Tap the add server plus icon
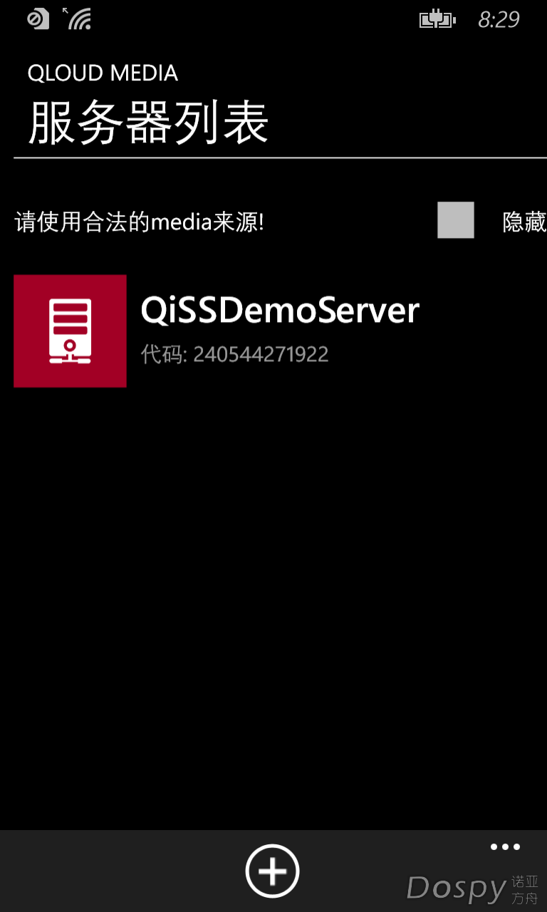Screen dimensions: 547x912 [x=273, y=871]
